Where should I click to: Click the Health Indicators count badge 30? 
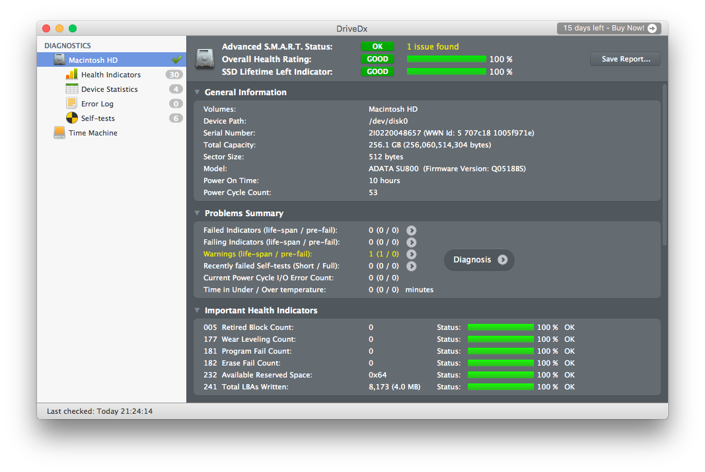(174, 75)
